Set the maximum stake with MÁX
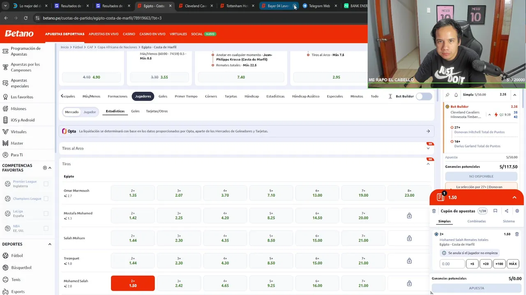The image size is (526, 295). click(x=513, y=264)
